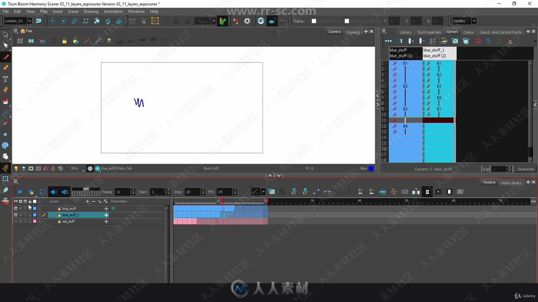Toggle visibility of blue_stuff_1 layer
The image size is (538, 302).
pyautogui.click(x=16, y=215)
